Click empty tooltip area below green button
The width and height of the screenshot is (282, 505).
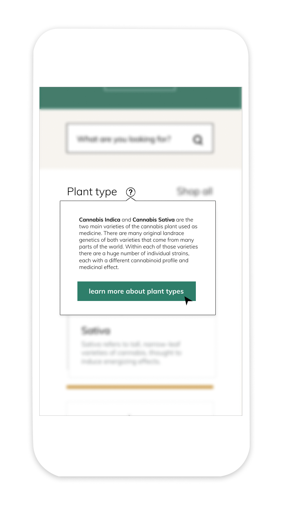138,308
